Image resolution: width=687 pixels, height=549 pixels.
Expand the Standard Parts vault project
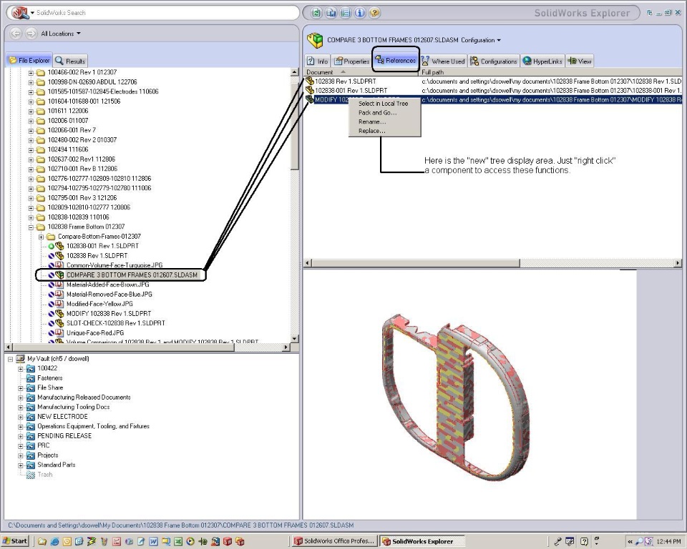pyautogui.click(x=21, y=465)
